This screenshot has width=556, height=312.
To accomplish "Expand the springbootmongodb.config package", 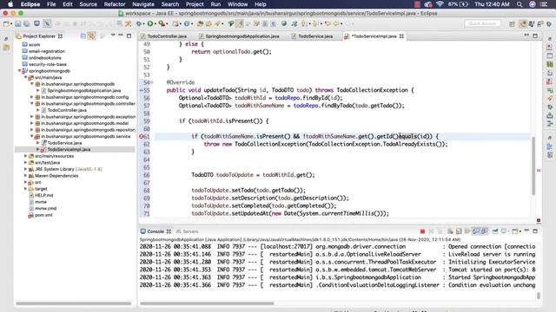I will pyautogui.click(x=32, y=97).
